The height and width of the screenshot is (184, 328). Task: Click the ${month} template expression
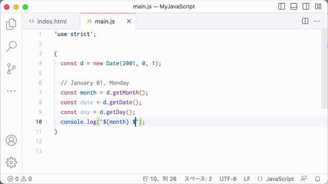coord(116,122)
